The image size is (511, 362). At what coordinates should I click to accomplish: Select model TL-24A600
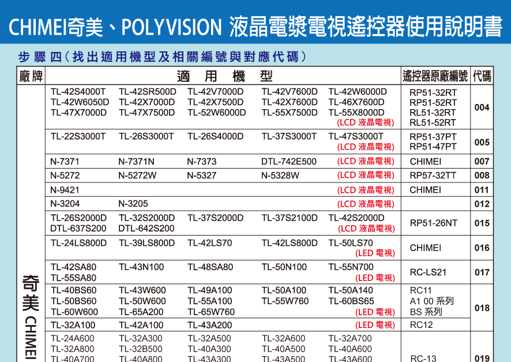click(x=72, y=338)
